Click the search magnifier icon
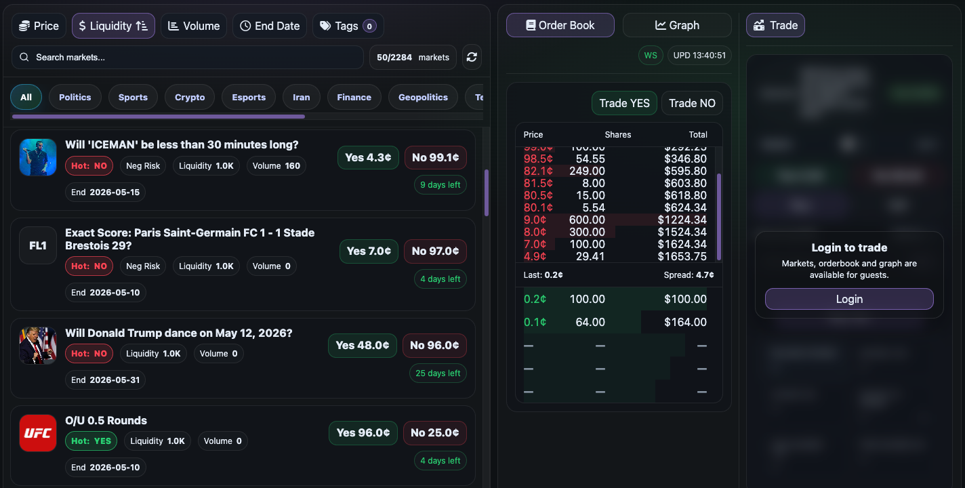Viewport: 965px width, 488px height. (24, 58)
